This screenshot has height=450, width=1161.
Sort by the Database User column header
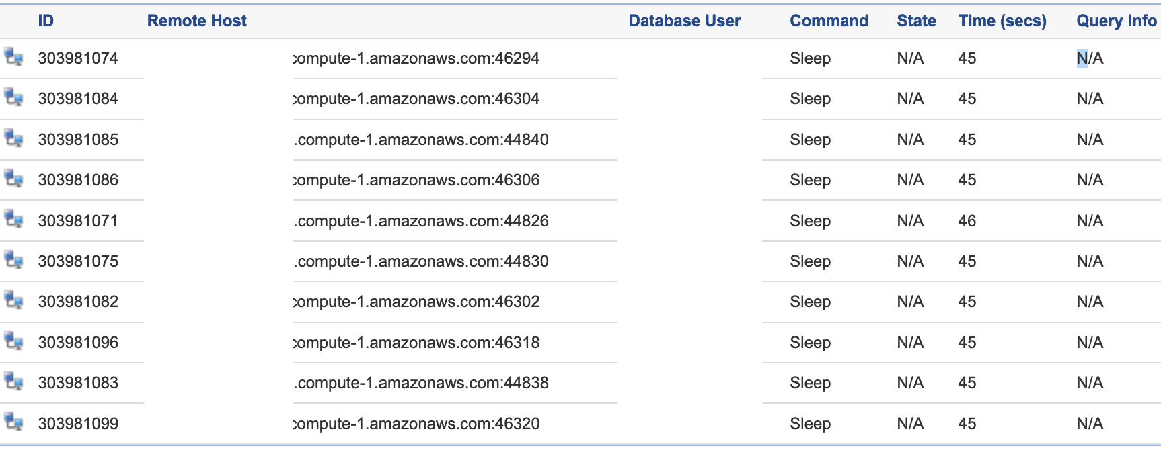click(x=685, y=21)
